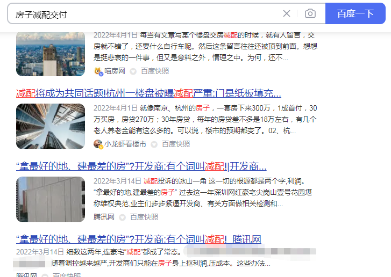This screenshot has height=277, width=391.
Task: Open 百度快照 for the 小龙虾看楼市 result
Action: 176,144
